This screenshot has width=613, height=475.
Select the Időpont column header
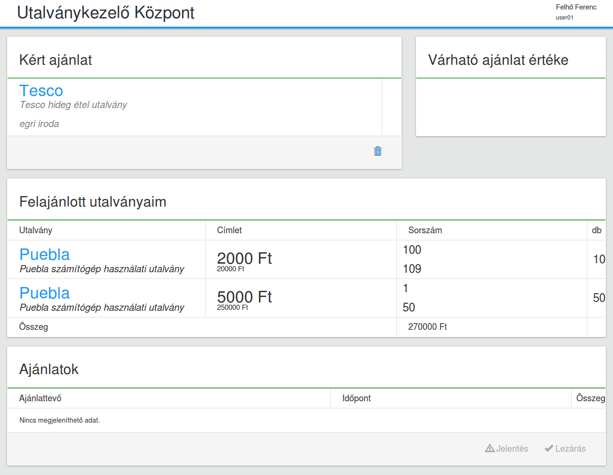pos(356,398)
